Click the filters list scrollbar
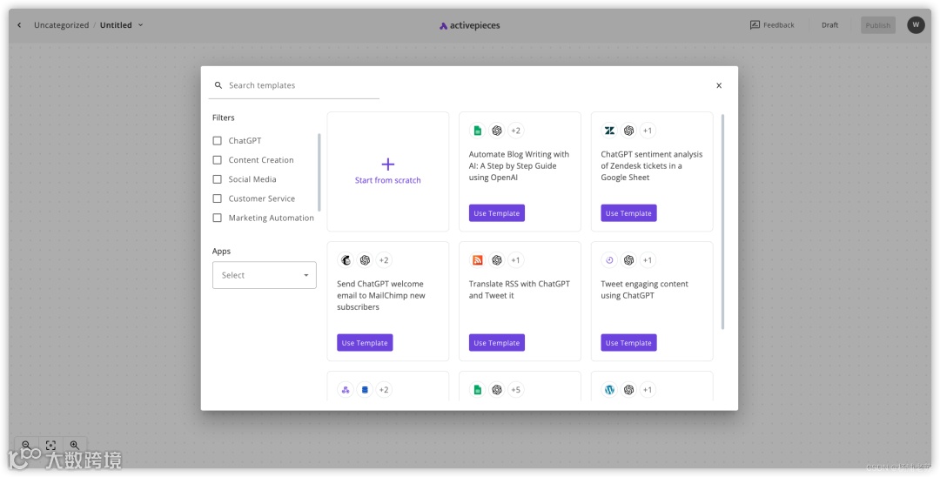The image size is (940, 477). click(x=319, y=172)
